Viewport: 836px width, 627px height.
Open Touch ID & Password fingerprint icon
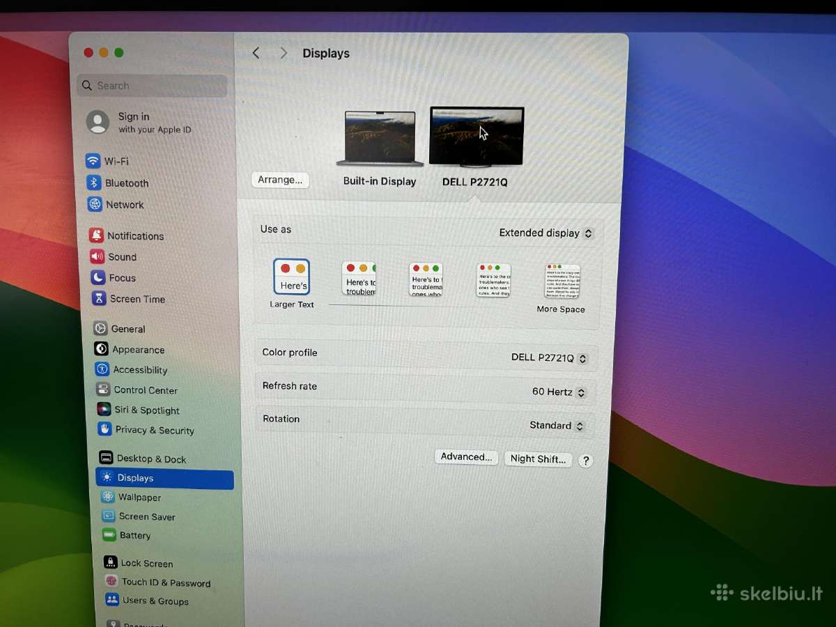pos(111,581)
